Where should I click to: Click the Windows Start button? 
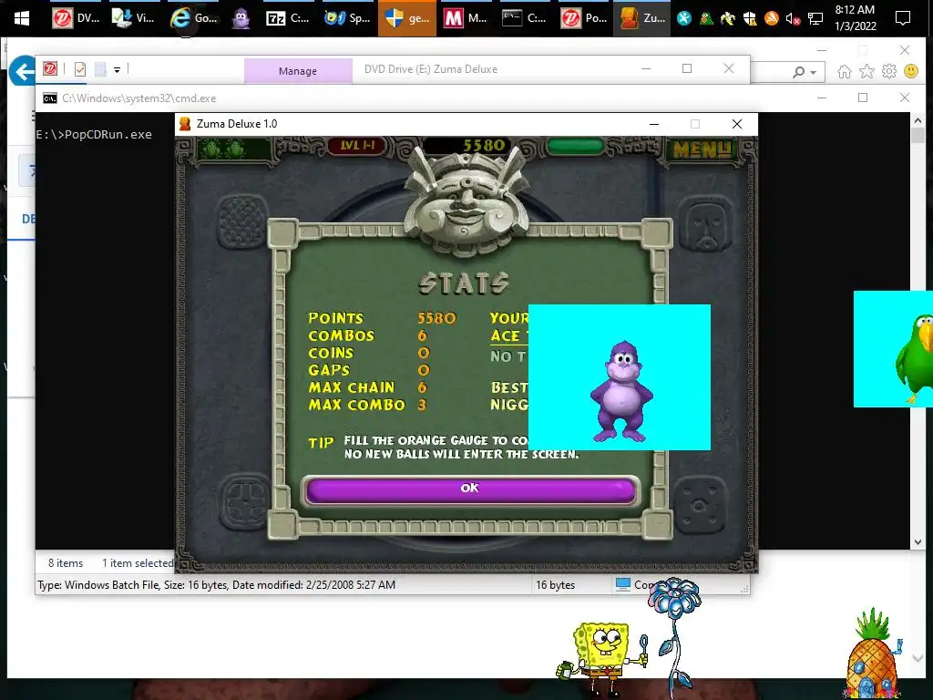point(22,18)
